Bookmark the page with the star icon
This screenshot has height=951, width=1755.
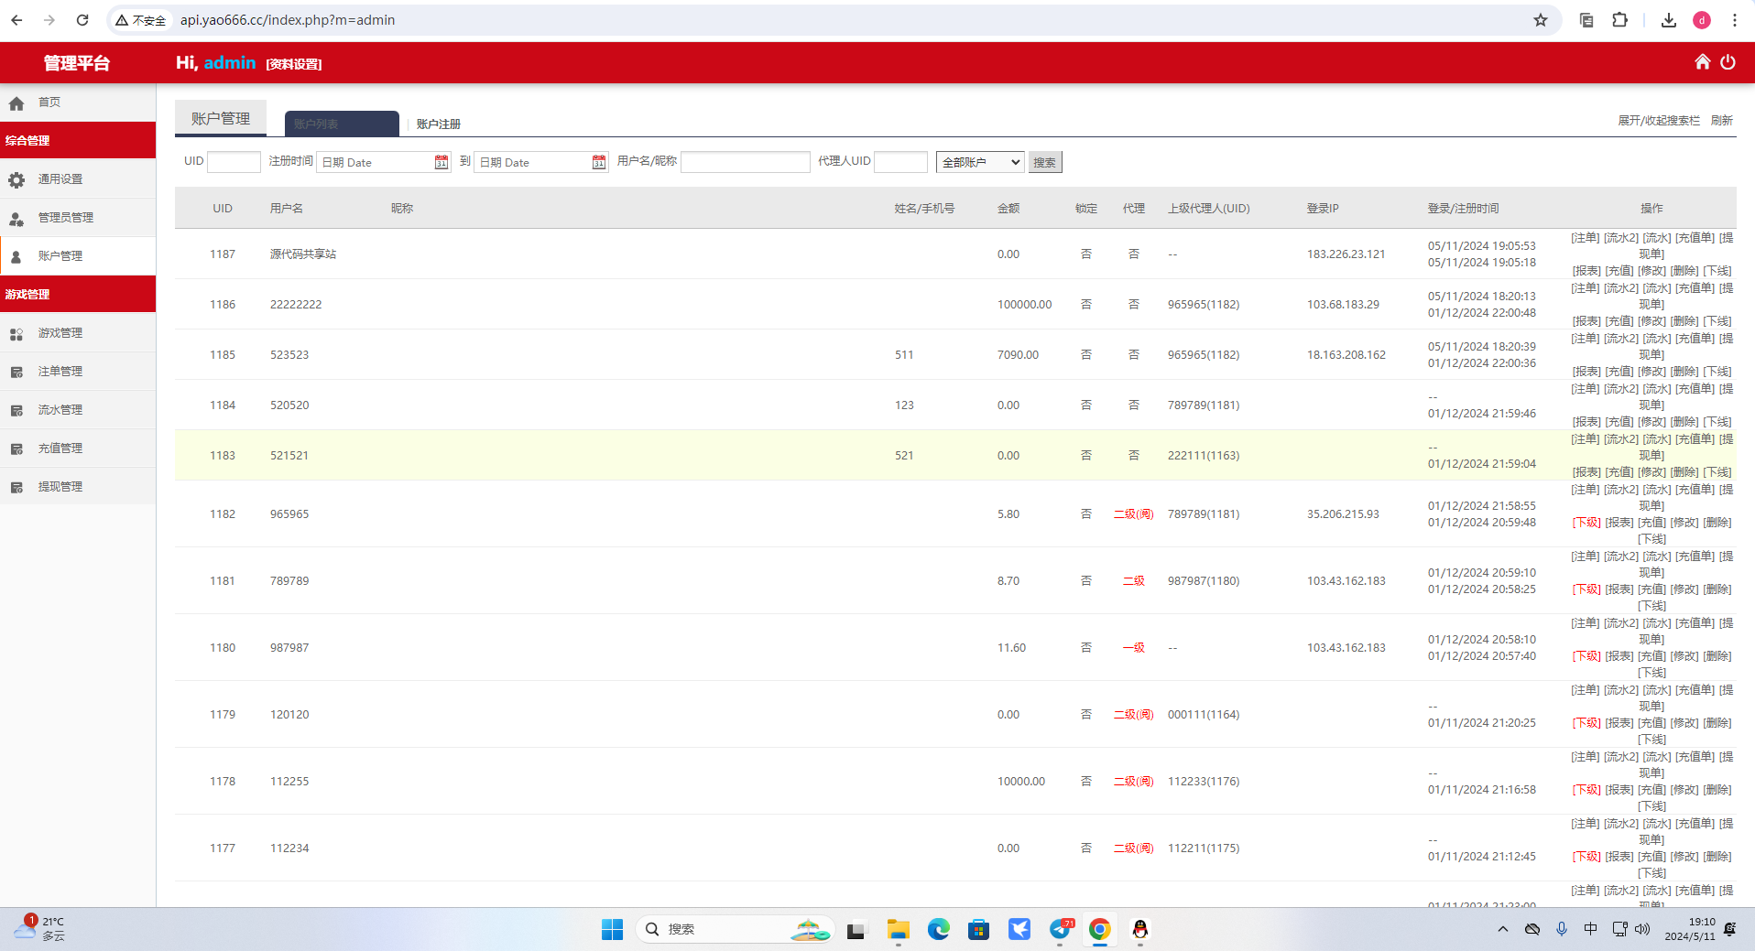point(1541,20)
